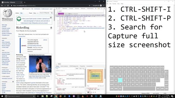Viewport: 175px width, 98px height.
Task: Open the DOM Breakpoints sidebar tab
Action: pos(74,66)
